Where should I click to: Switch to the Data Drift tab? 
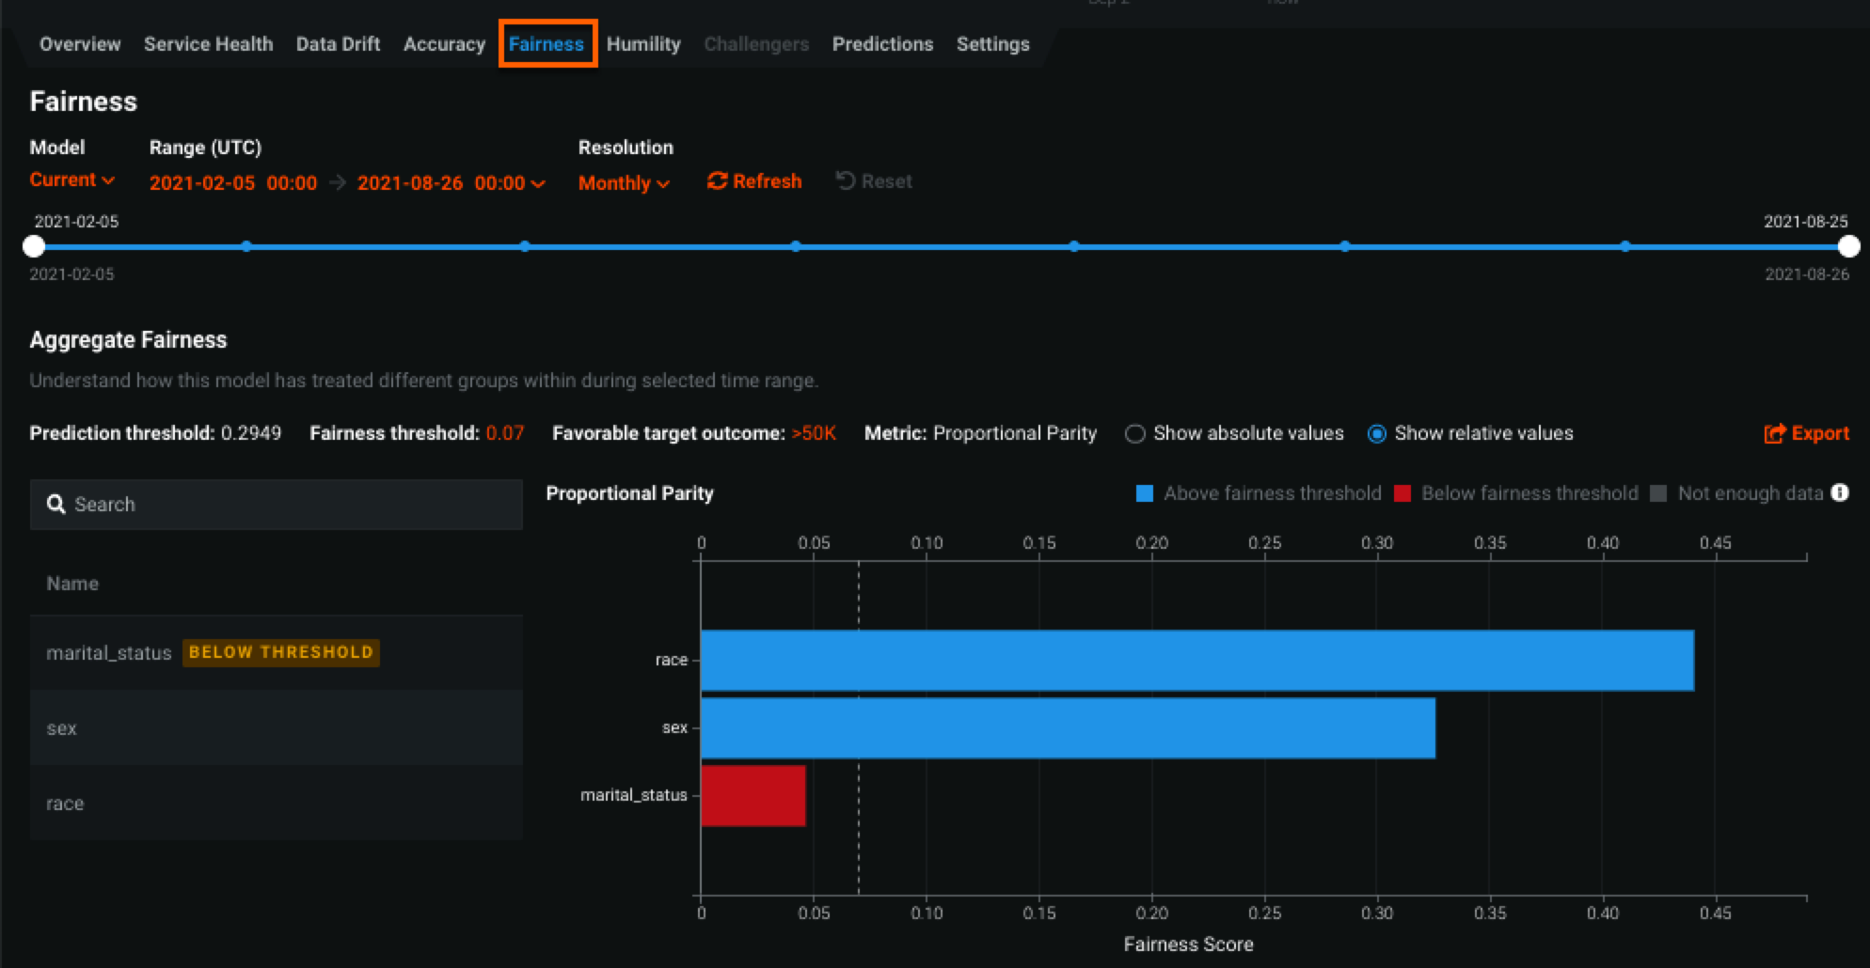tap(338, 44)
